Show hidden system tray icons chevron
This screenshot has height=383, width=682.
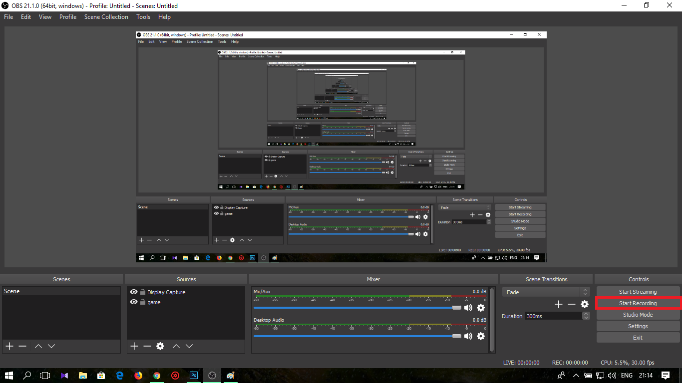click(576, 376)
